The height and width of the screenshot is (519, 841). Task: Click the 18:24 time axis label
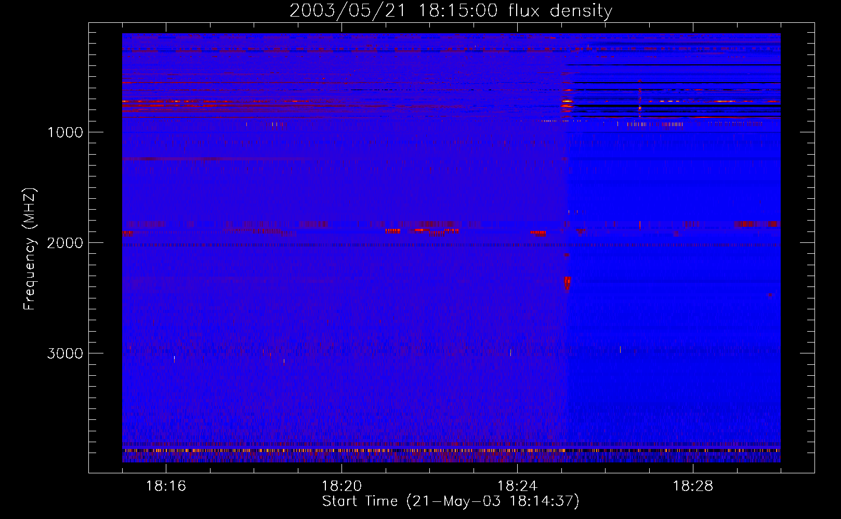[x=517, y=486]
